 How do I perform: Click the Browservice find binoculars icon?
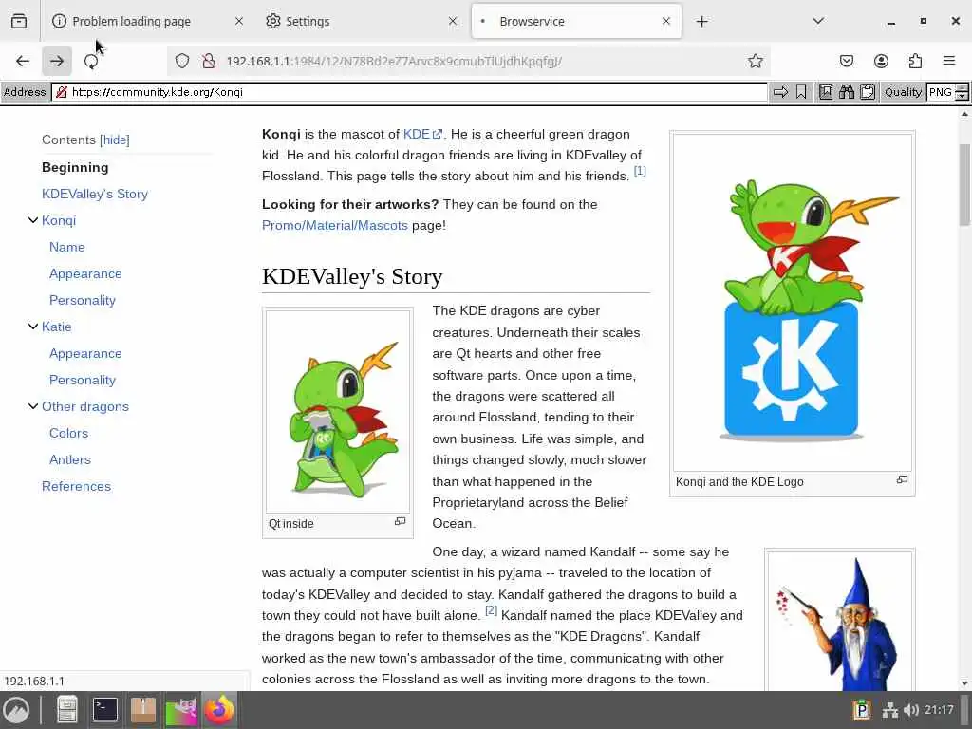coord(846,92)
